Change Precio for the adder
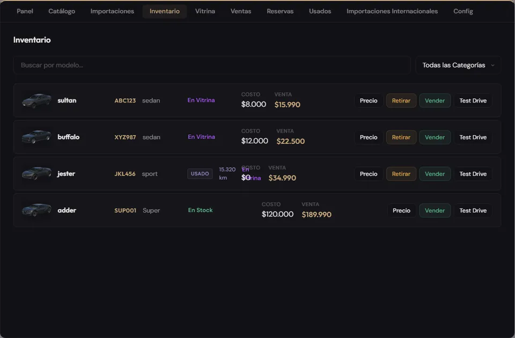 coord(401,210)
